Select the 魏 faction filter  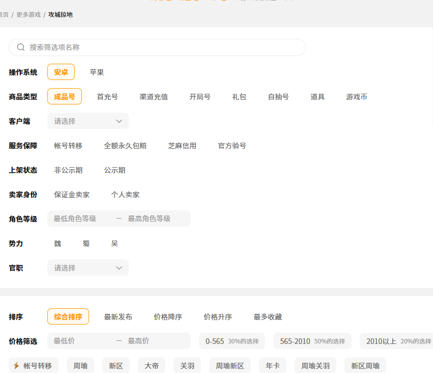click(57, 244)
